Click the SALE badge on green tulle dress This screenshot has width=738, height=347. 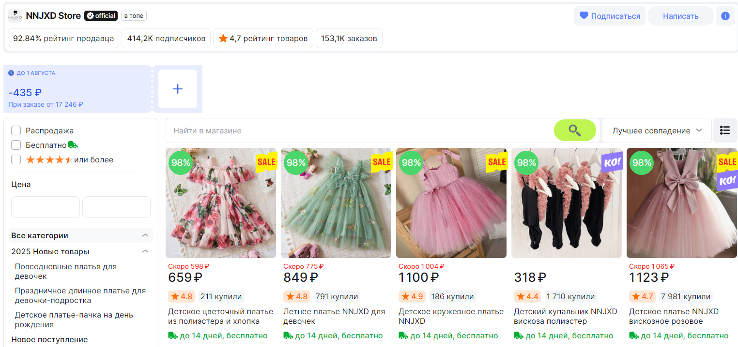[381, 162]
